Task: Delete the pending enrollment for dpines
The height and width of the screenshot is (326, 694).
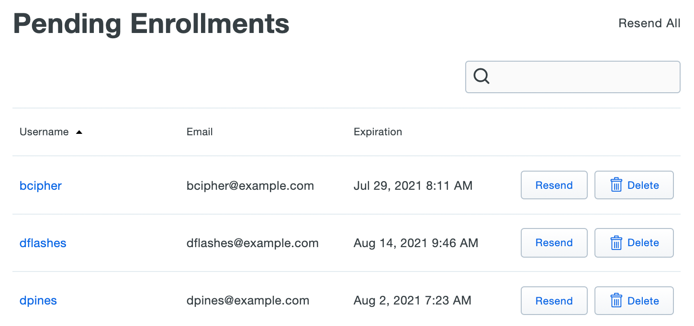Action: [634, 301]
